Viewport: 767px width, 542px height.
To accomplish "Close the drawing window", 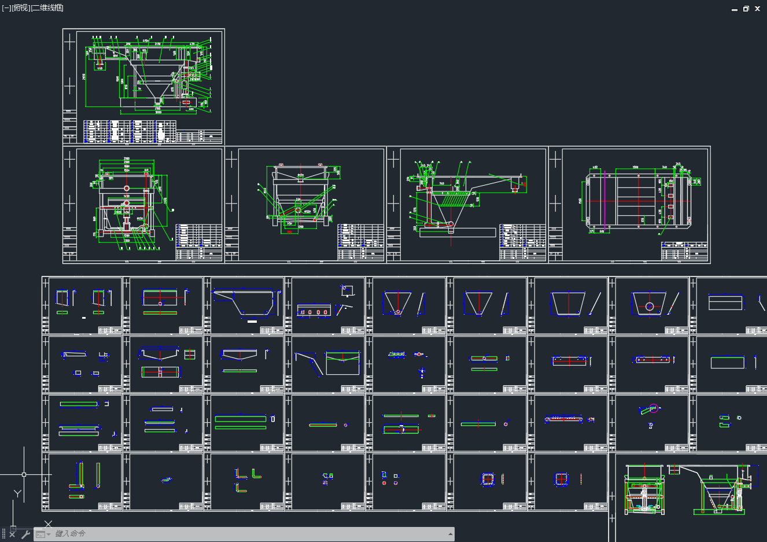I will coord(757,9).
